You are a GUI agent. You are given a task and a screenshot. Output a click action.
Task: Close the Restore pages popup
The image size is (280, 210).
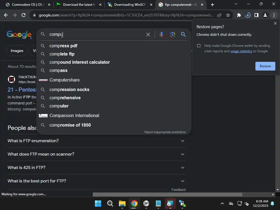275,23
